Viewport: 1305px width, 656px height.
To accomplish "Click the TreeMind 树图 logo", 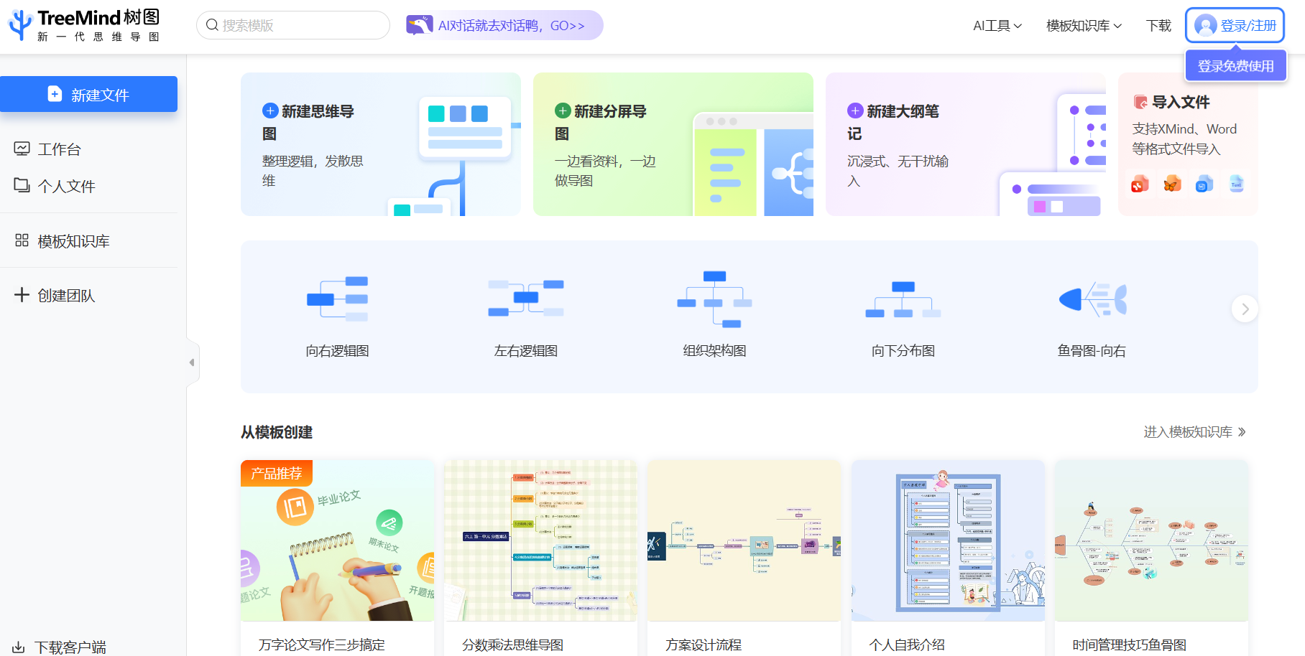I will point(78,24).
